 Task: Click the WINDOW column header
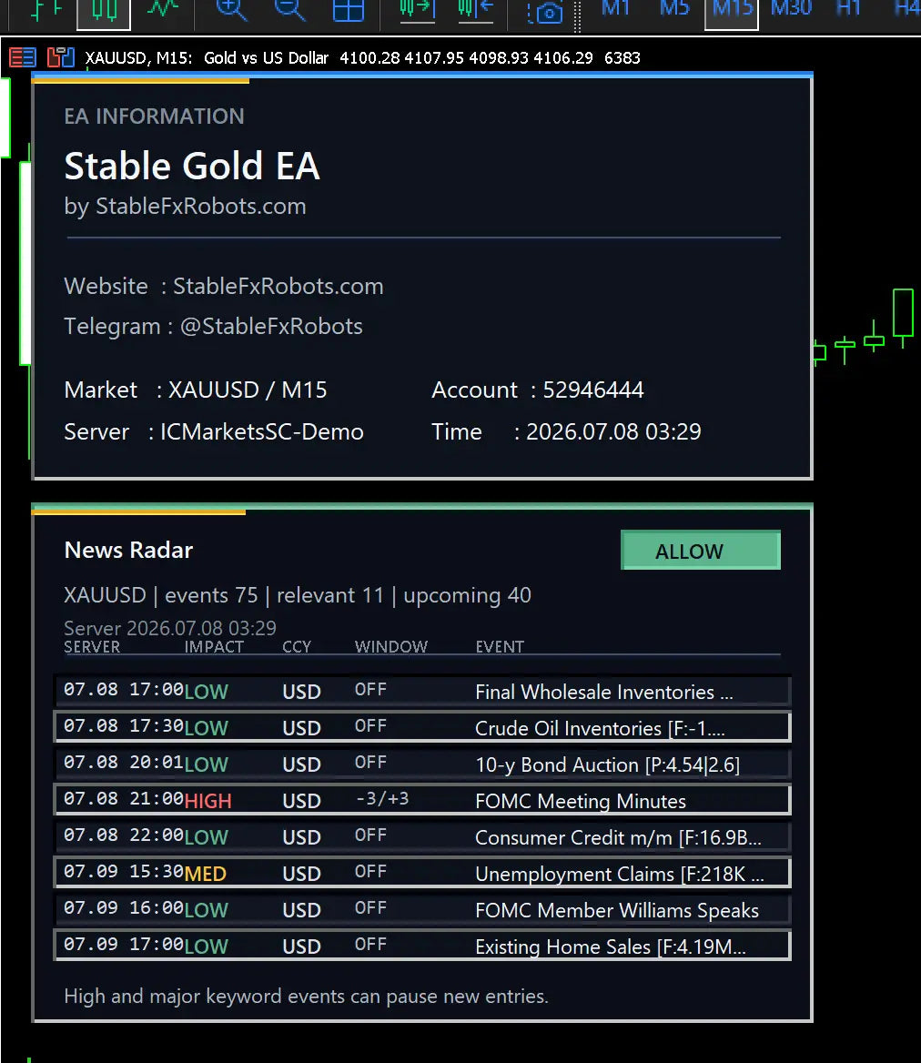[x=391, y=647]
